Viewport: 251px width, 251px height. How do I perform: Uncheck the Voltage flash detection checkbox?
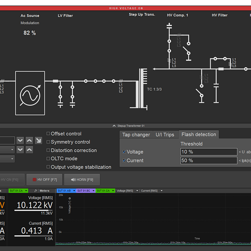pyautogui.click(x=124, y=152)
